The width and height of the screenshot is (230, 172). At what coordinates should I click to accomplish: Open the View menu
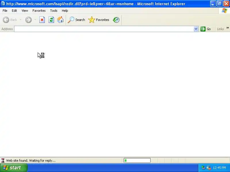pos(25,11)
